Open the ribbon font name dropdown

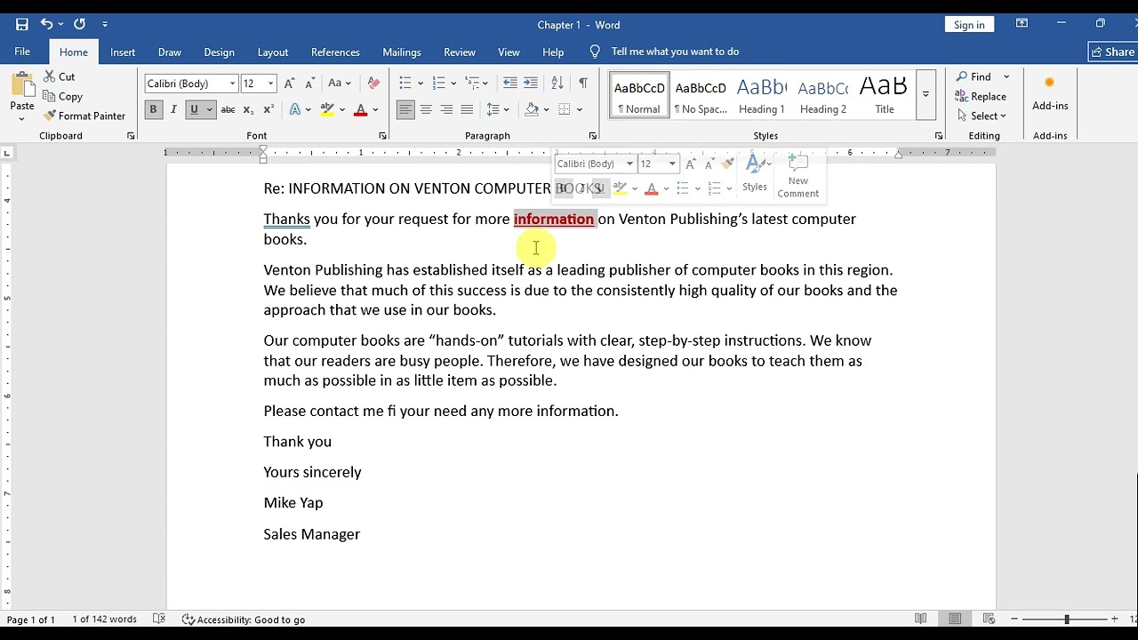(x=233, y=84)
